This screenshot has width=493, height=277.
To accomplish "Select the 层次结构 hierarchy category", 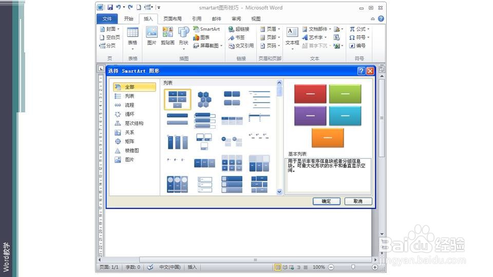I will (134, 124).
